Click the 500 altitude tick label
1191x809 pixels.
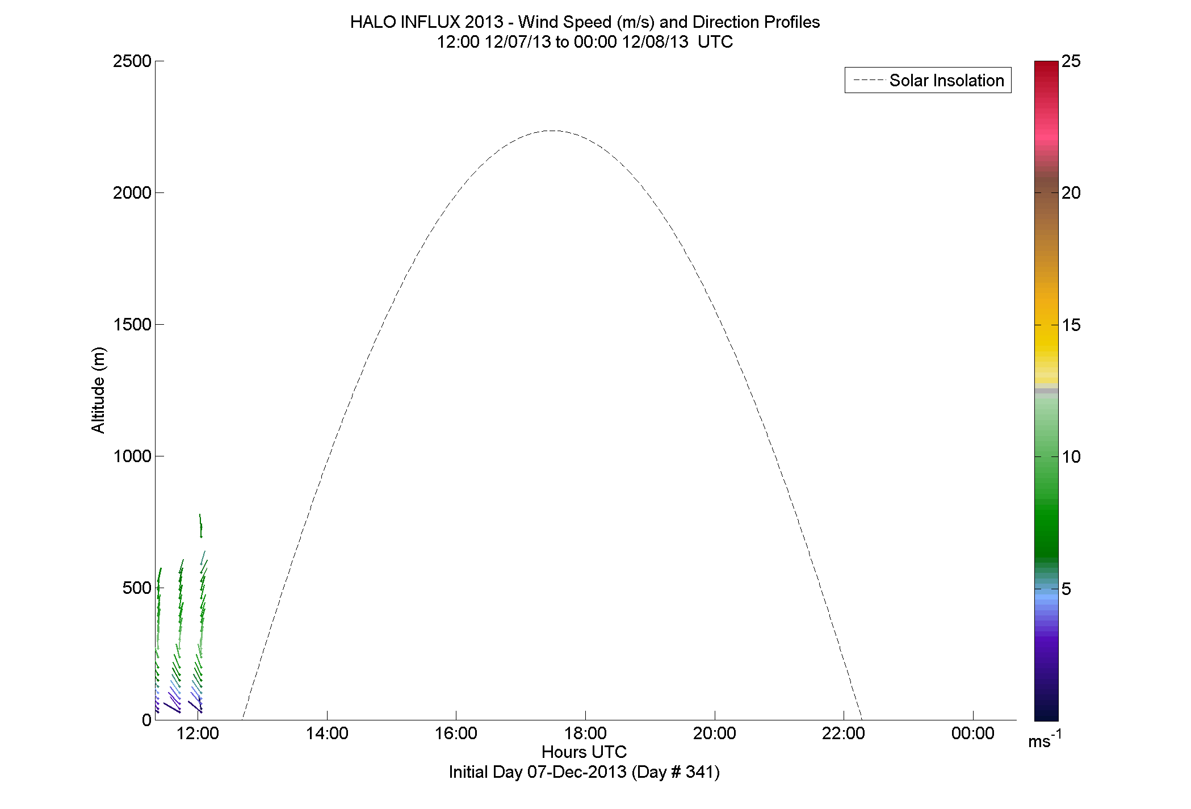click(137, 588)
